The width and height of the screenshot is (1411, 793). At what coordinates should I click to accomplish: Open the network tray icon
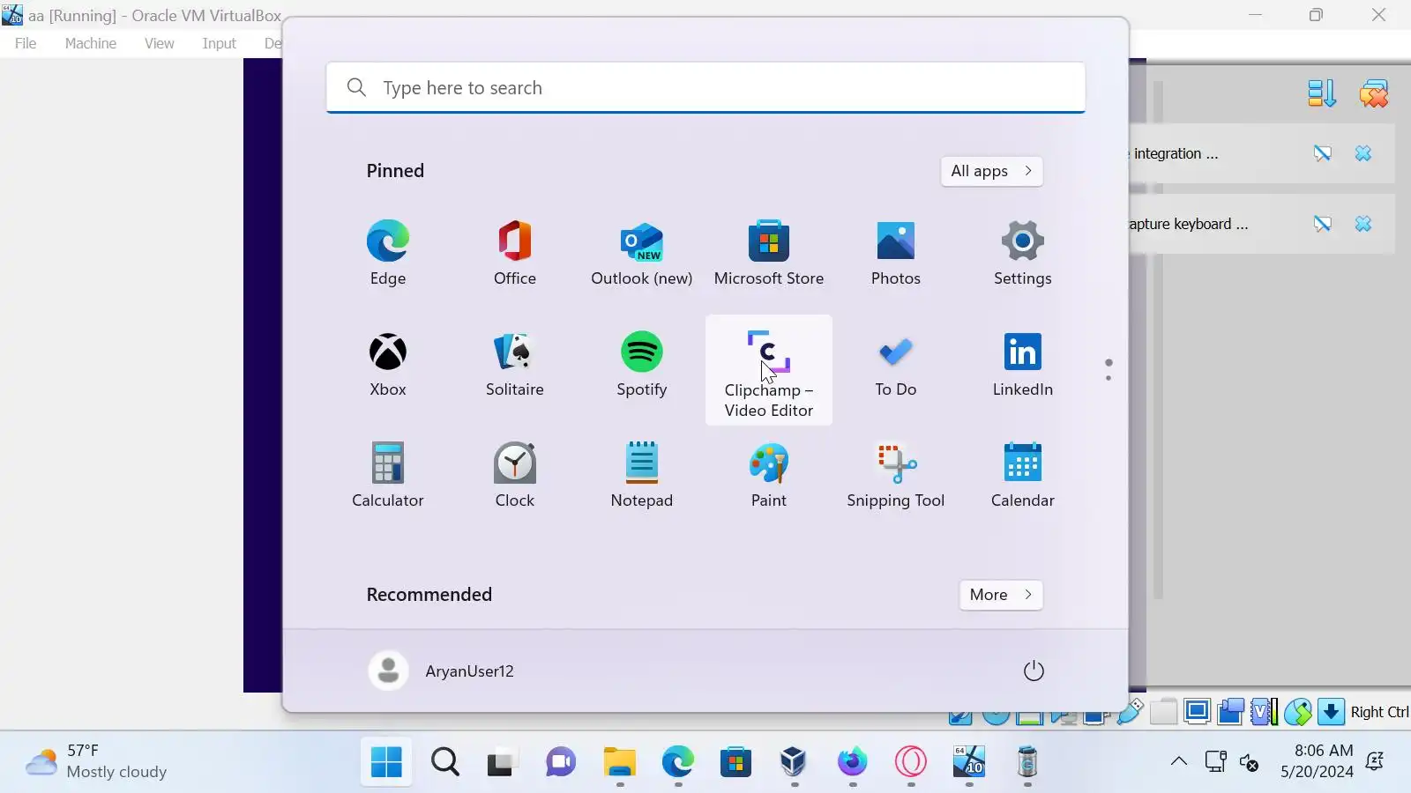[x=1215, y=761]
